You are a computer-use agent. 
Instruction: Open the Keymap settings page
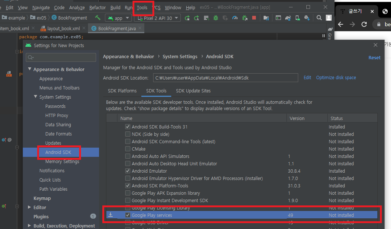pyautogui.click(x=42, y=198)
